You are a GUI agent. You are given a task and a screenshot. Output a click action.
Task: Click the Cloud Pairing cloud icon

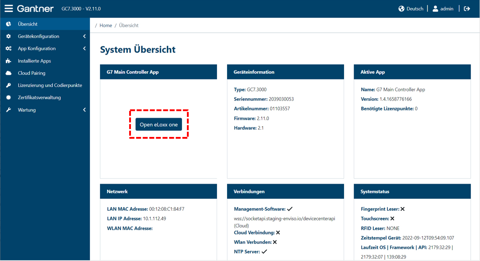pos(9,73)
